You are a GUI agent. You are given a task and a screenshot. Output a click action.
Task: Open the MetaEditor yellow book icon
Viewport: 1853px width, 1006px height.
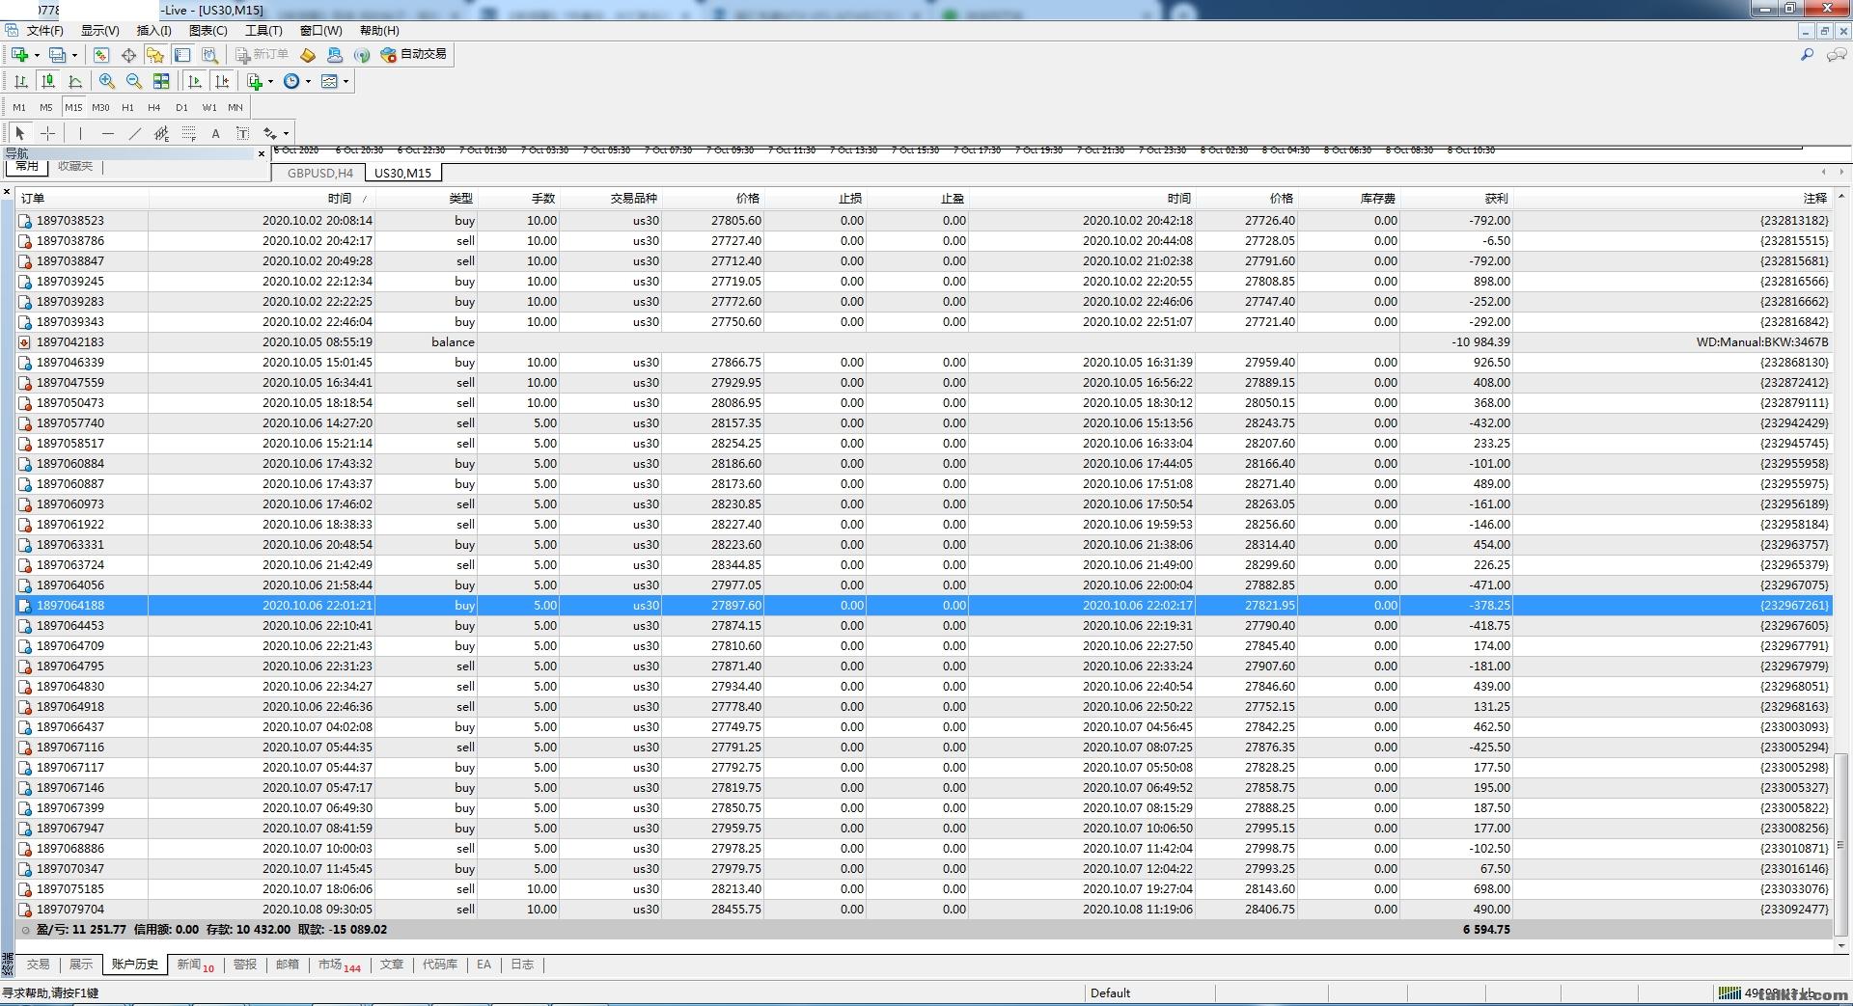click(x=308, y=55)
